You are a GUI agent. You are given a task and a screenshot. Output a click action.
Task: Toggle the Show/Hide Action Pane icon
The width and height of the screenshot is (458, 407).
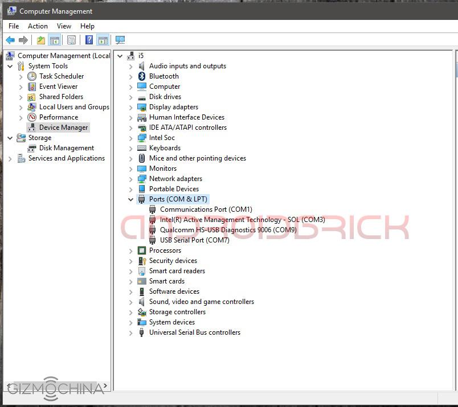point(103,40)
